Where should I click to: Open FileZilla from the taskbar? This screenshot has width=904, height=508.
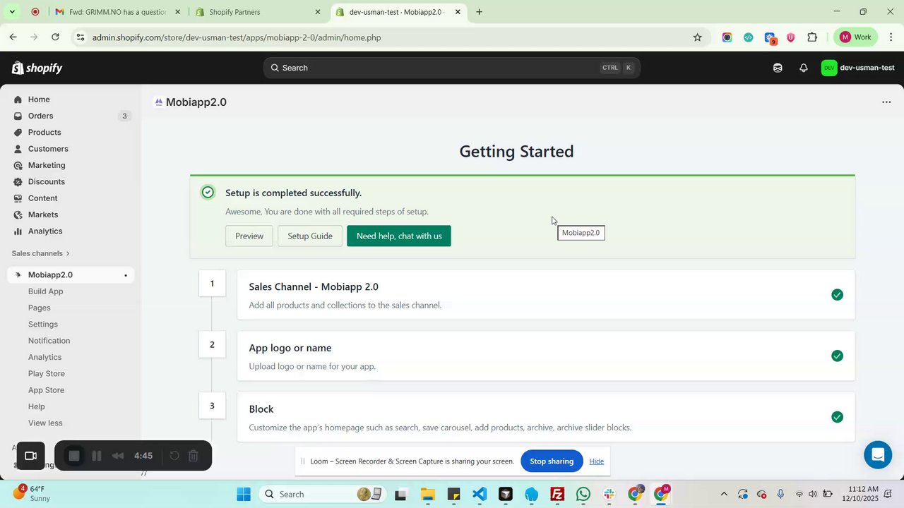(557, 495)
